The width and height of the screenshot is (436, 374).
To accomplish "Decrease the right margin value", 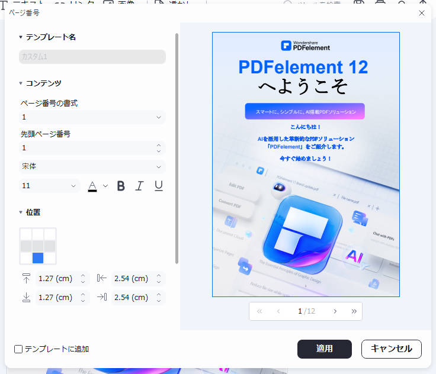I will pyautogui.click(x=159, y=301).
